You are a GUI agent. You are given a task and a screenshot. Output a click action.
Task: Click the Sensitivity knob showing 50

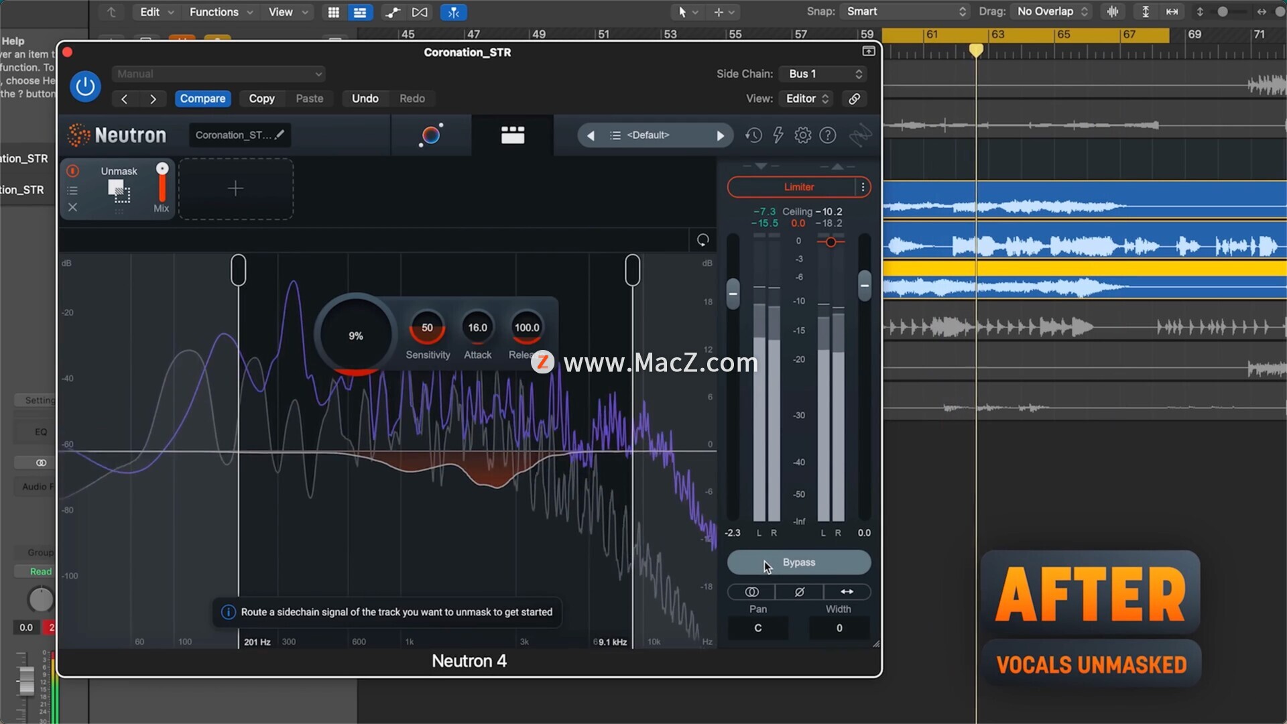427,328
